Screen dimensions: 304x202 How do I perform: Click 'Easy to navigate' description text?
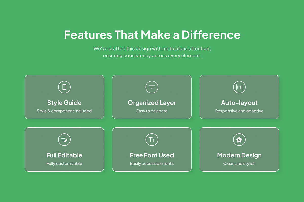(152, 111)
